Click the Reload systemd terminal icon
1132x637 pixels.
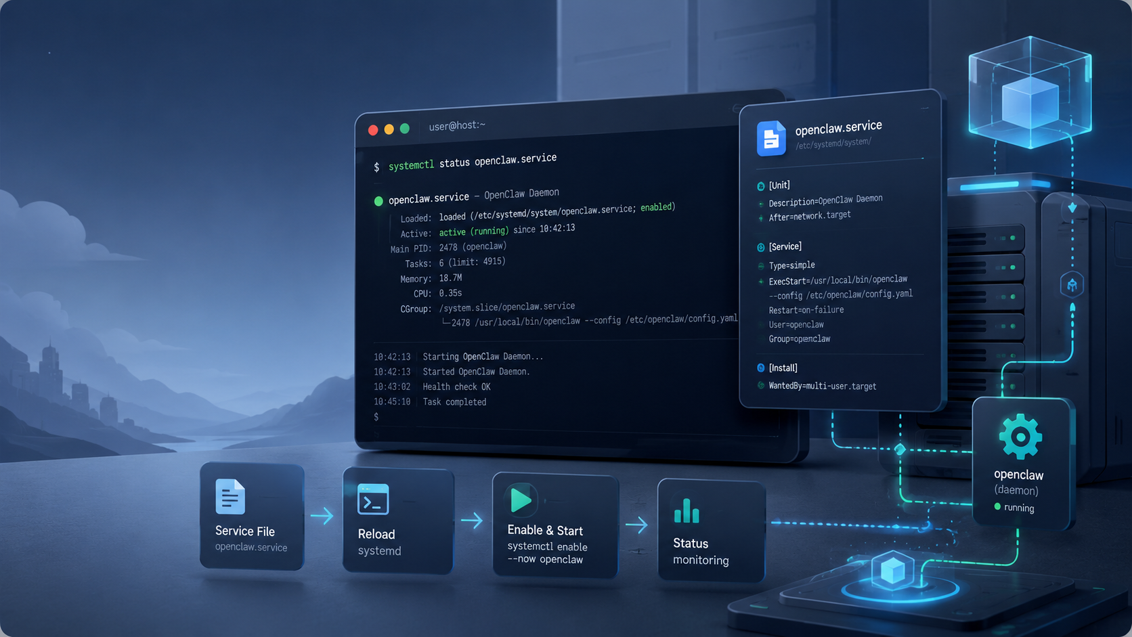[x=373, y=500]
